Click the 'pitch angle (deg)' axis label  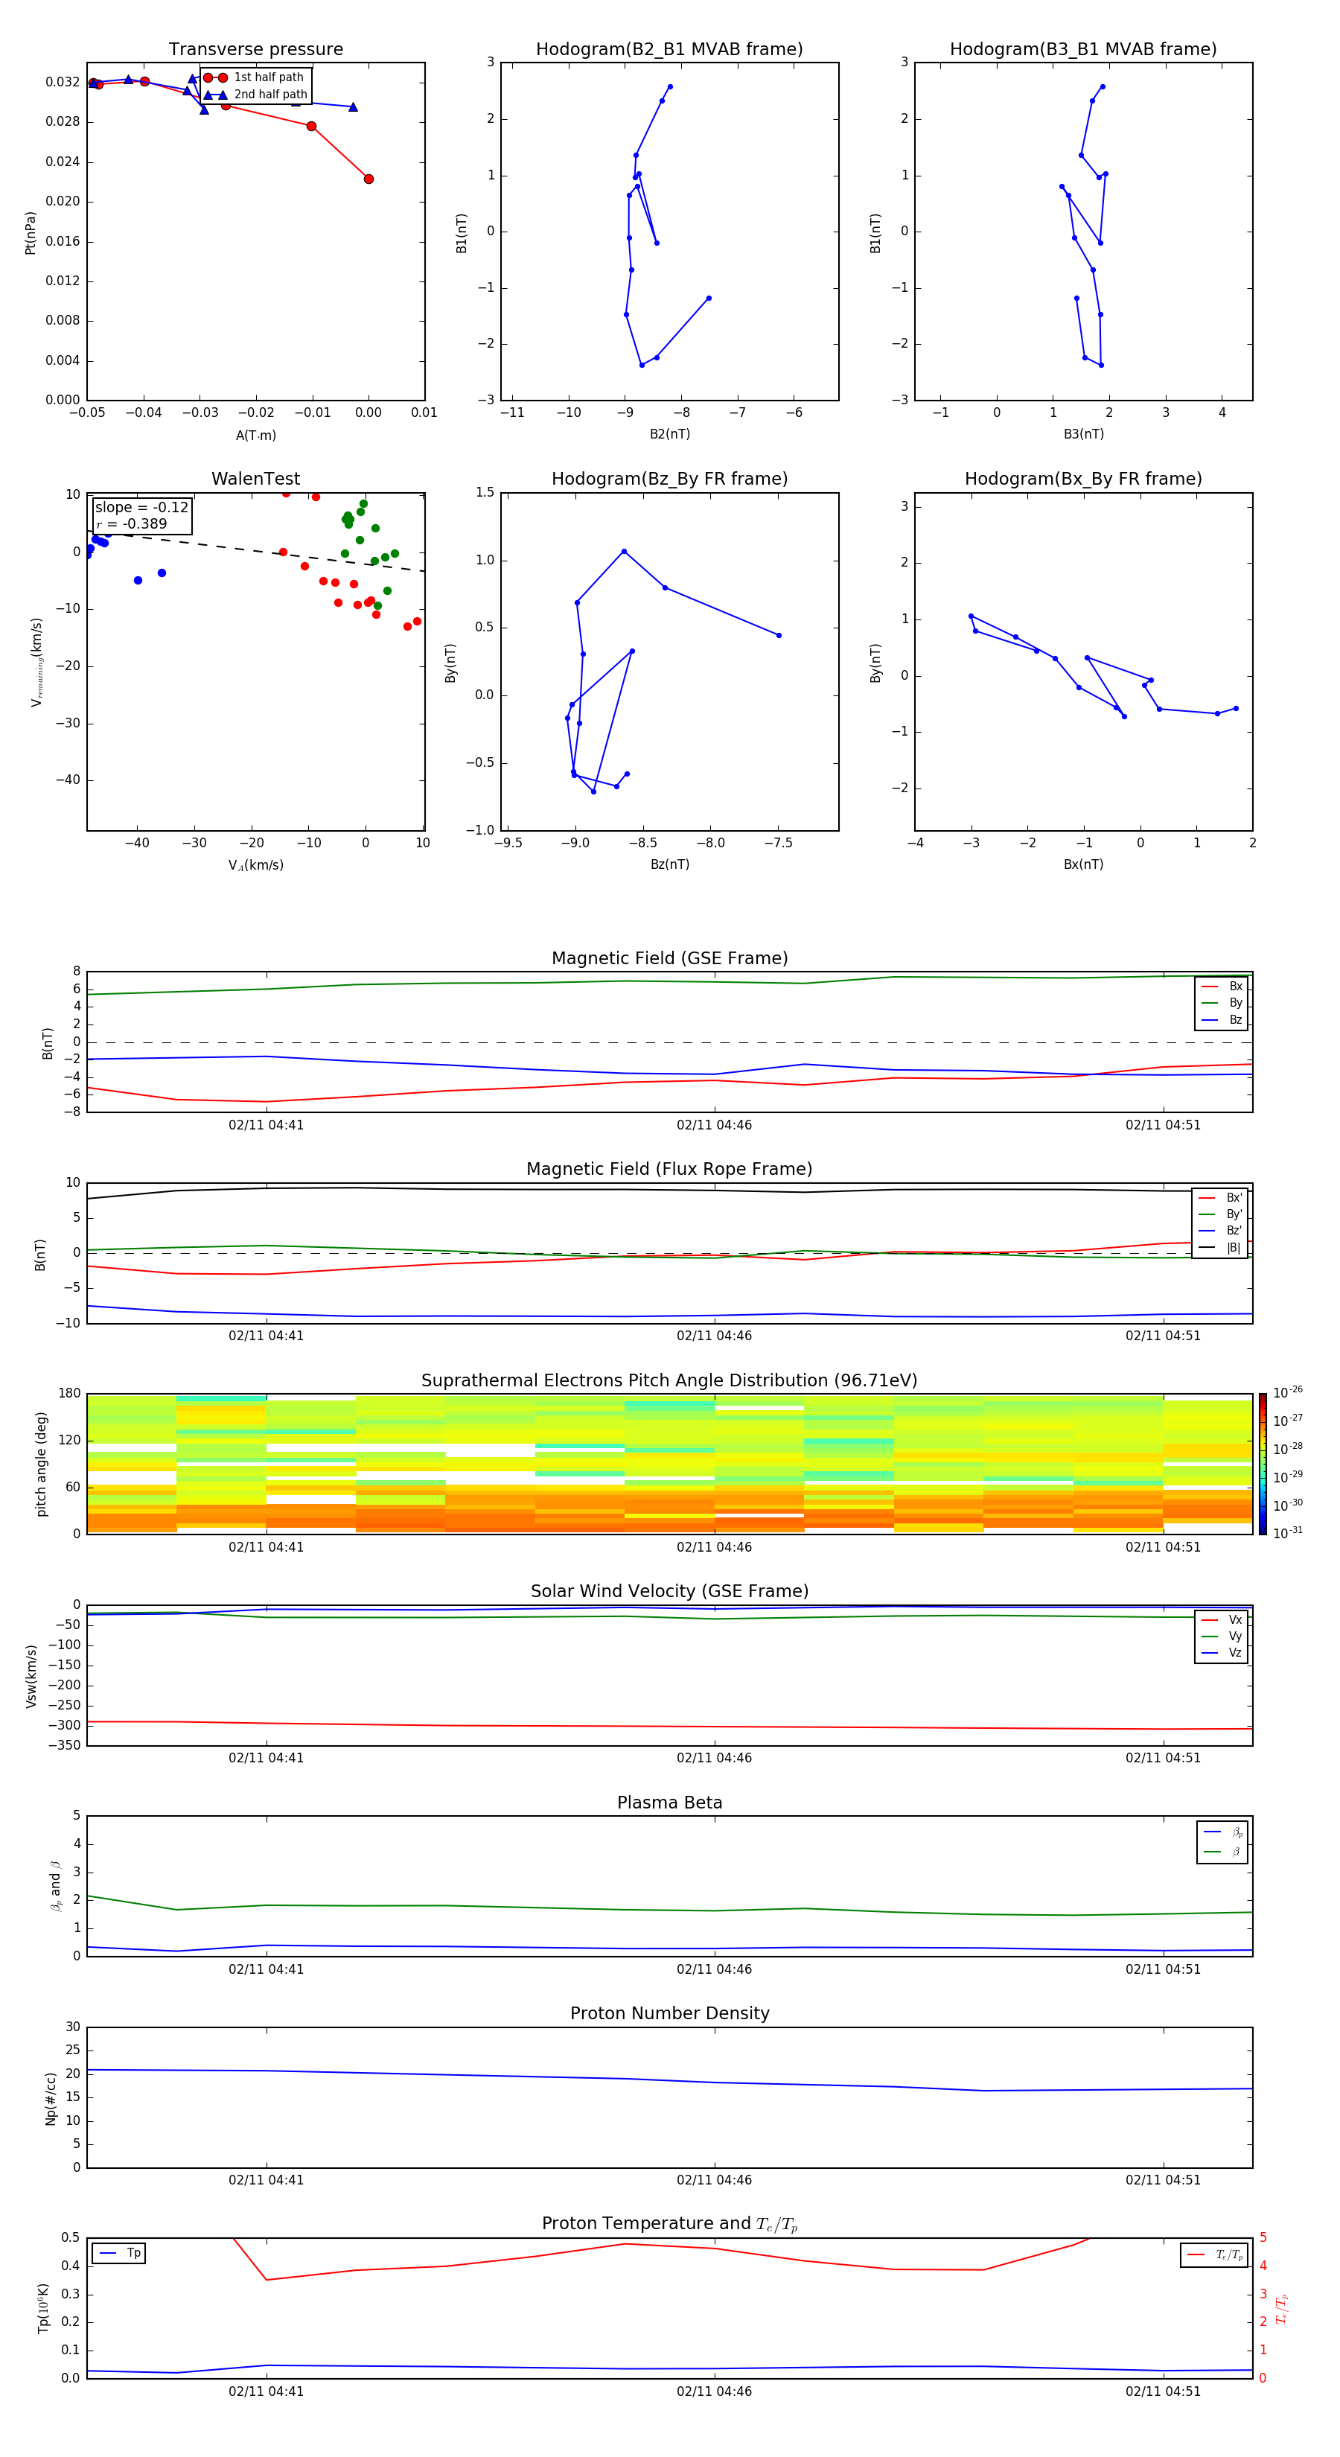pos(41,1464)
